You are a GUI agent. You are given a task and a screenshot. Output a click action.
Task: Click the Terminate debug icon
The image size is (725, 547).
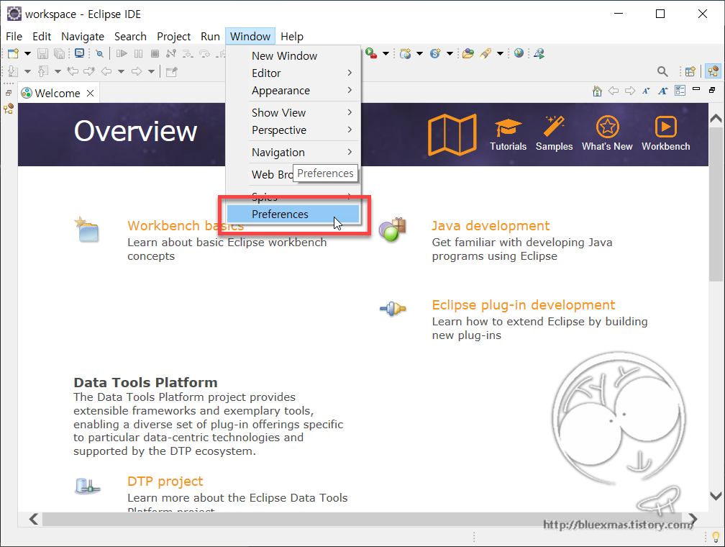click(x=155, y=54)
